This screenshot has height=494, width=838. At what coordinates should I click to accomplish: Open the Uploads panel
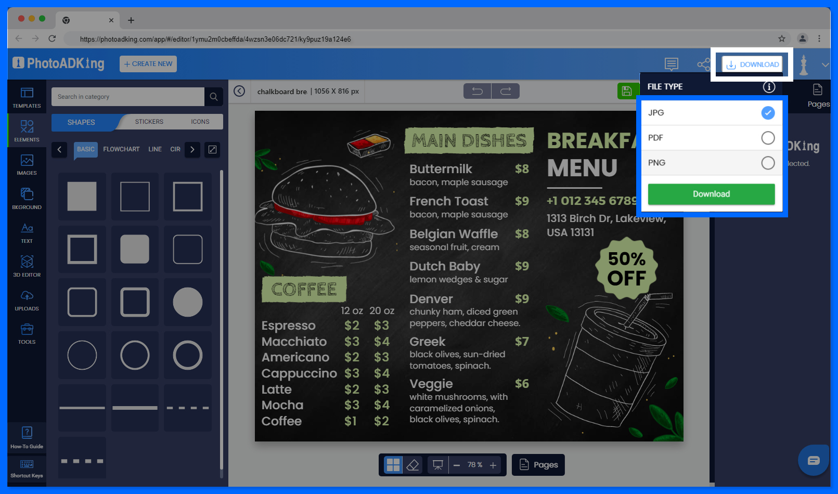[x=27, y=300]
